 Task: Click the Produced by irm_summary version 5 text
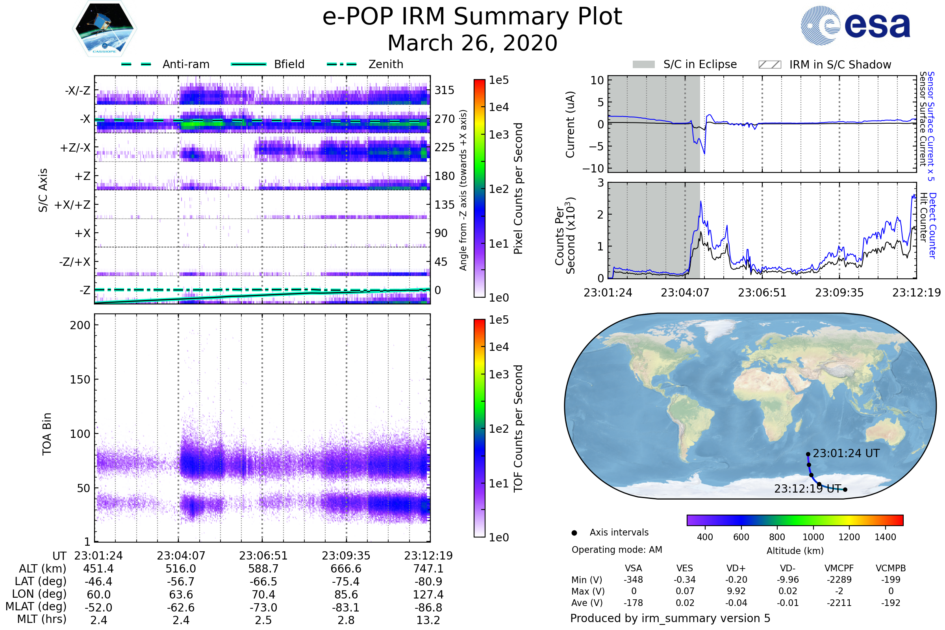[x=670, y=618]
